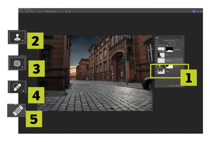The image size is (210, 142).
Task: Select the second layer's dark building thumbnail
Action: tap(161, 55)
